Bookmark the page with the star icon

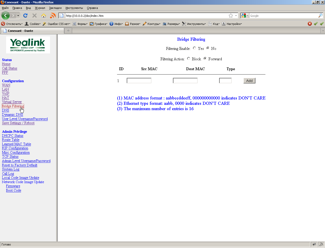231,16
